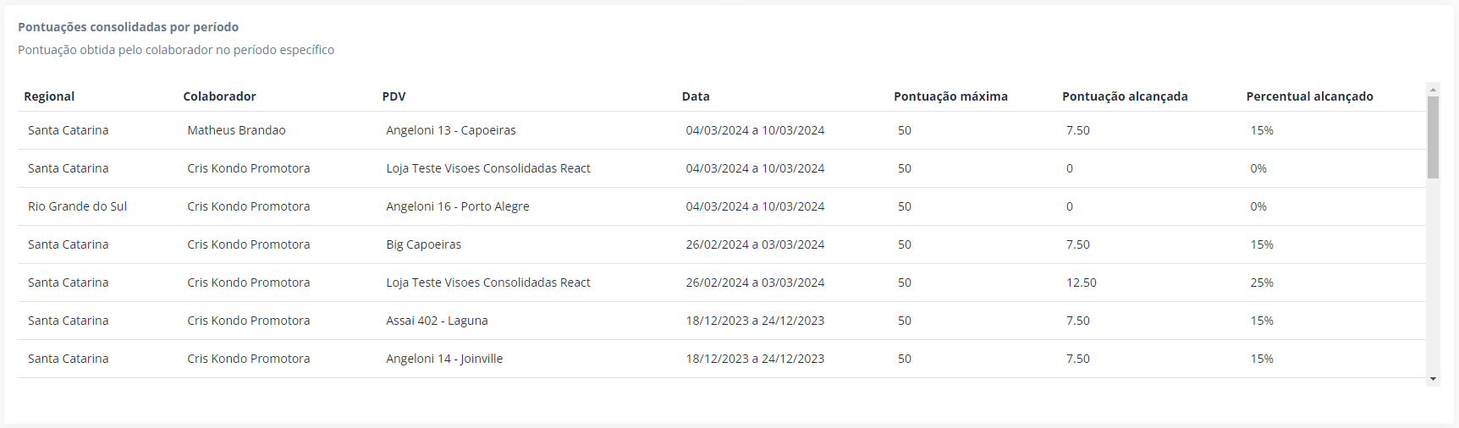Click the Percentual alcançado column header
1459x428 pixels.
(x=1309, y=96)
